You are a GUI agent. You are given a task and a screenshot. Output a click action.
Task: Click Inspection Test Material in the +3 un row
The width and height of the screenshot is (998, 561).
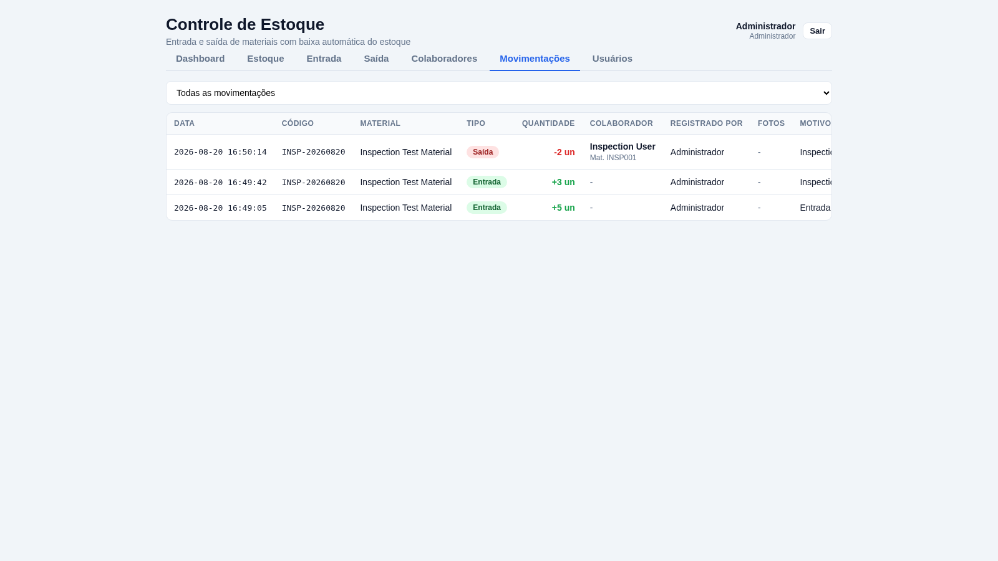pos(405,182)
